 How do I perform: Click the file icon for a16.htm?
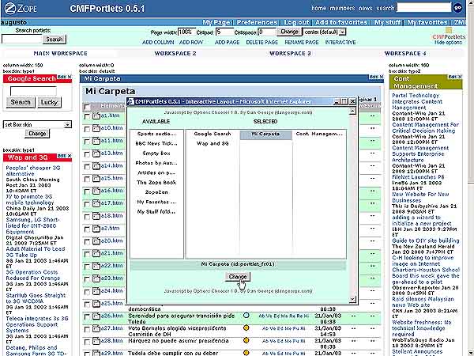tap(96, 191)
